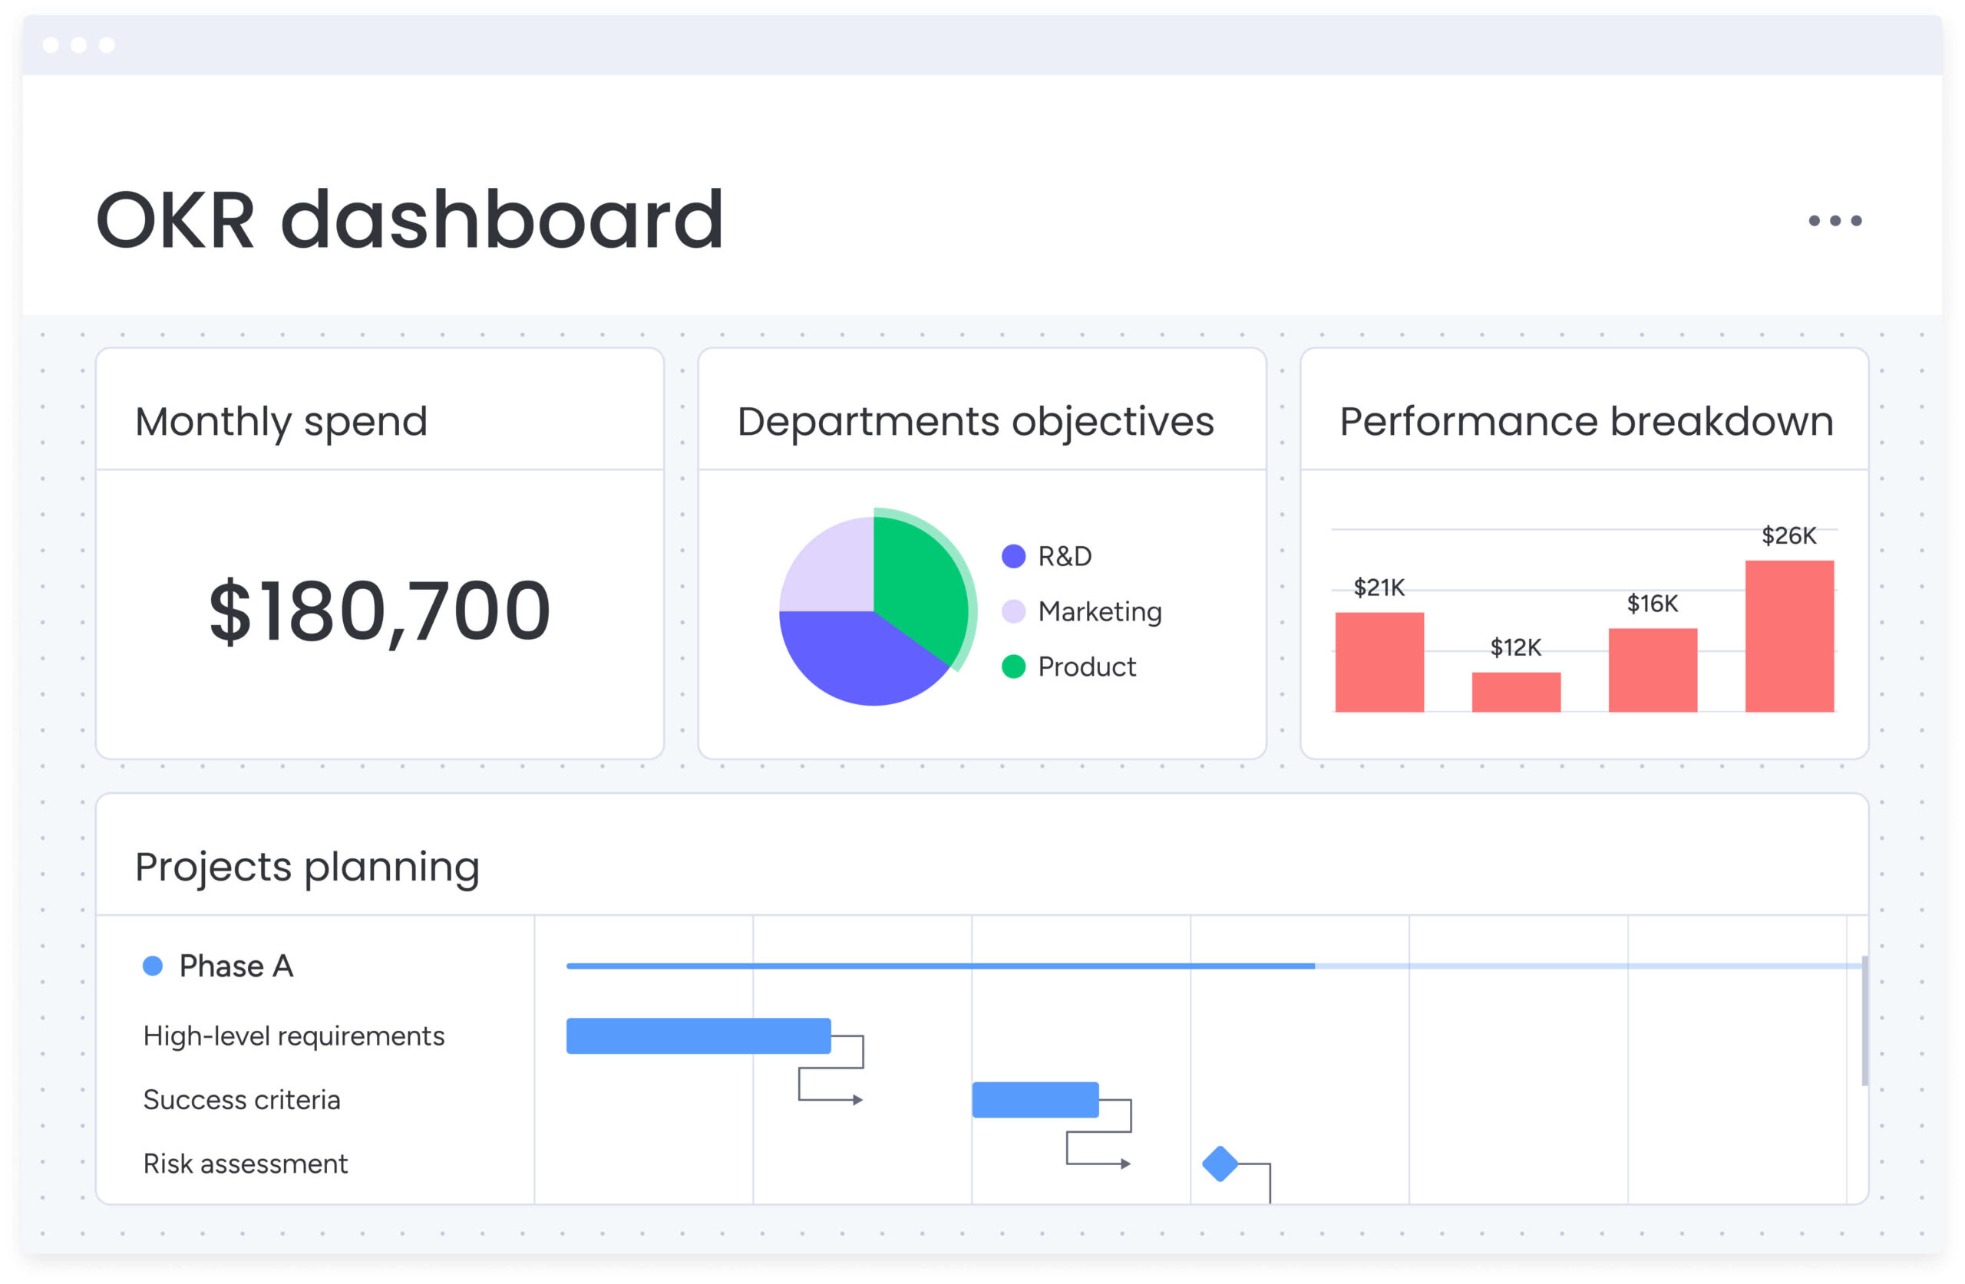
Task: Expand the Monthly spend card details
Action: click(x=281, y=421)
